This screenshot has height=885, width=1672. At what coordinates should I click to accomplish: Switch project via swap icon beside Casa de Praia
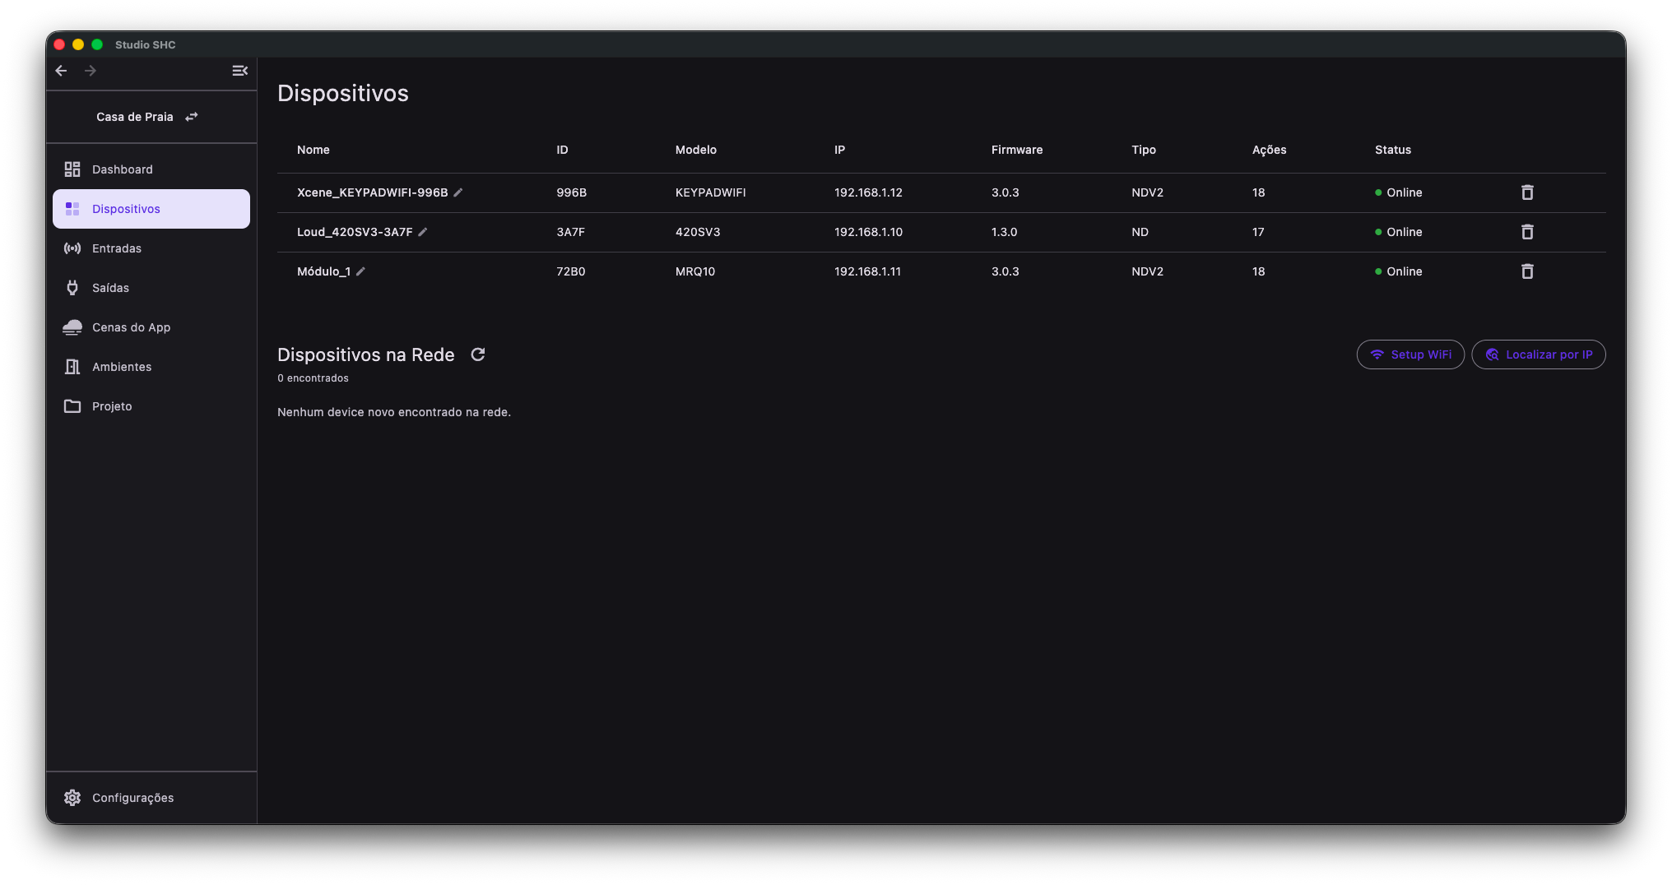click(192, 117)
